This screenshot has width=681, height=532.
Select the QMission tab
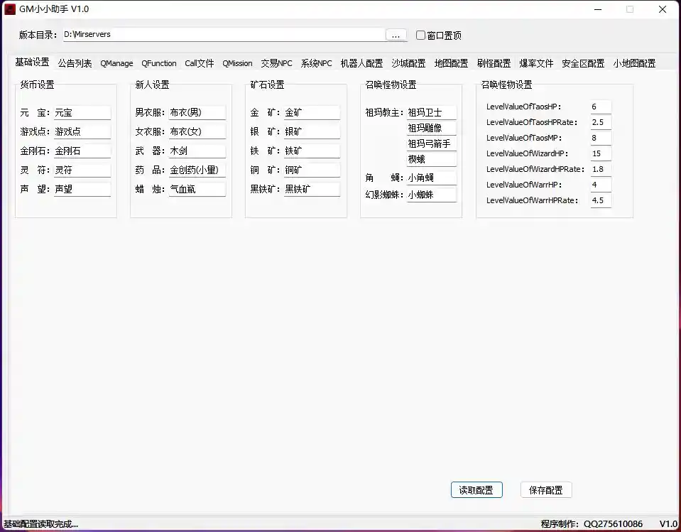tap(237, 63)
